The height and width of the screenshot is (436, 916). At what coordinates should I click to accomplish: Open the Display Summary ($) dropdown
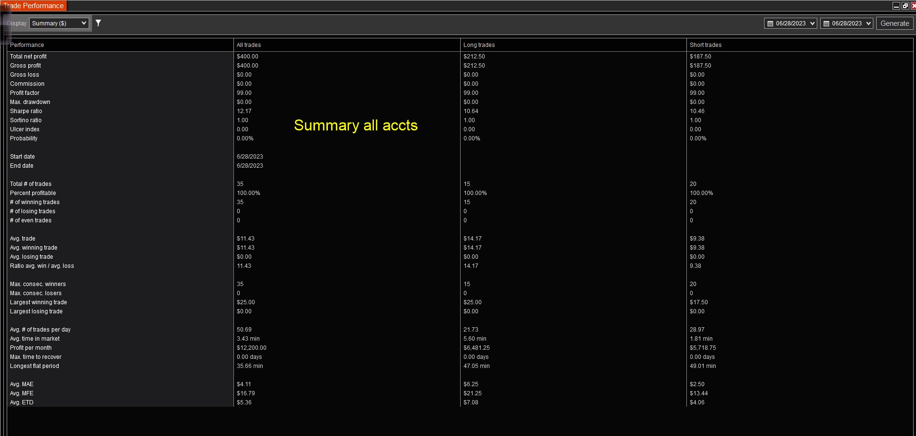pos(59,23)
